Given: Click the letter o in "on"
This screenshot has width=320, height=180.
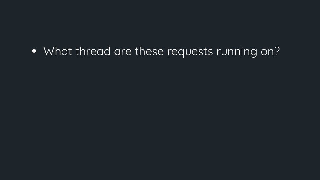Looking at the screenshot, I should coord(263,52).
